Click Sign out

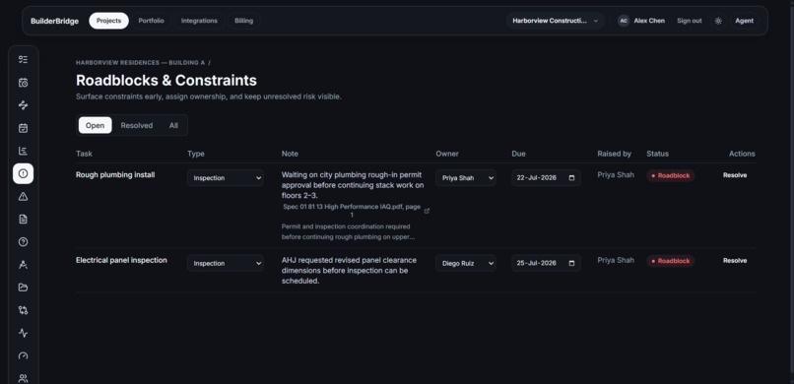(x=690, y=21)
